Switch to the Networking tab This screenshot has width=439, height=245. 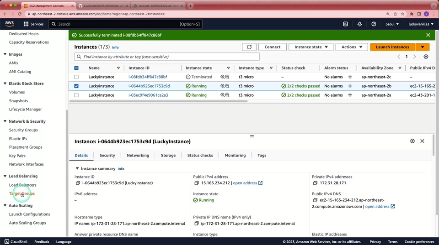coord(138,155)
